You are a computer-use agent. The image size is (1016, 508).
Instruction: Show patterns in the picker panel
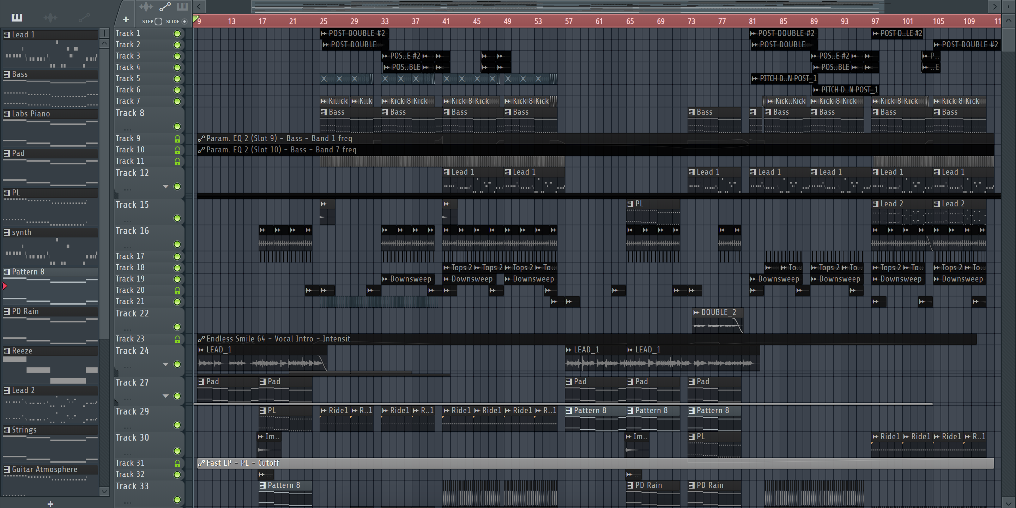tap(17, 17)
